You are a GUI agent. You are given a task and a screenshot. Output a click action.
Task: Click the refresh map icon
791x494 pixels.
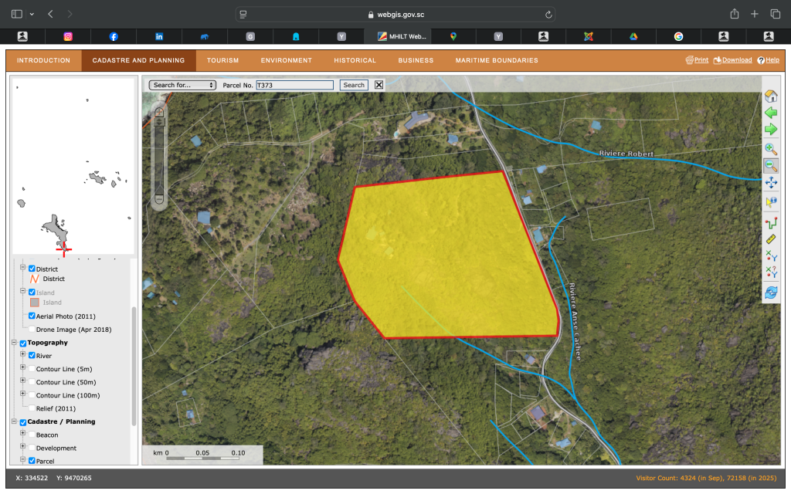[770, 293]
